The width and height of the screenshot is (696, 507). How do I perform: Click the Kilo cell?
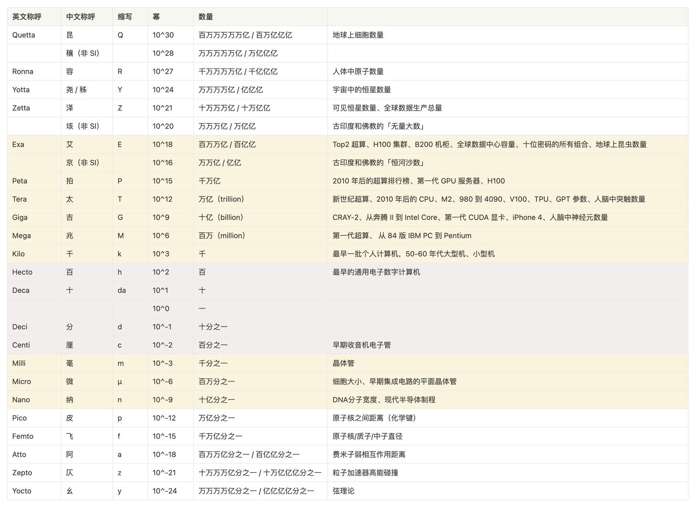click(34, 254)
